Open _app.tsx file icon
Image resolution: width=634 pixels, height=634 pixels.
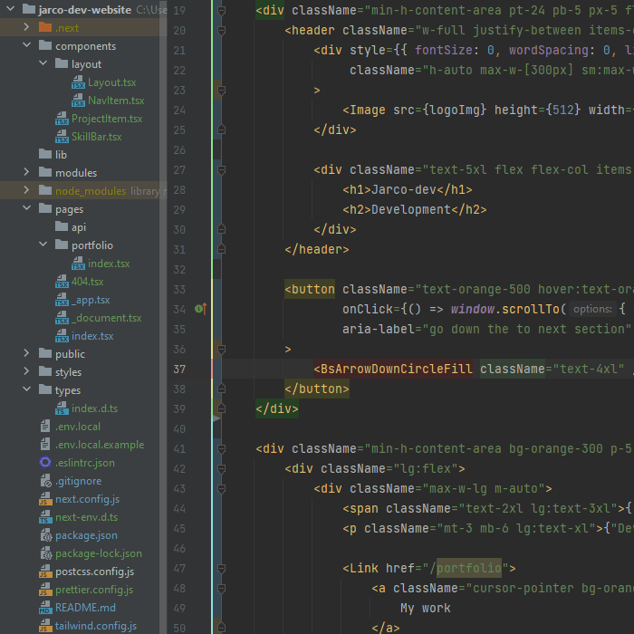coord(62,300)
